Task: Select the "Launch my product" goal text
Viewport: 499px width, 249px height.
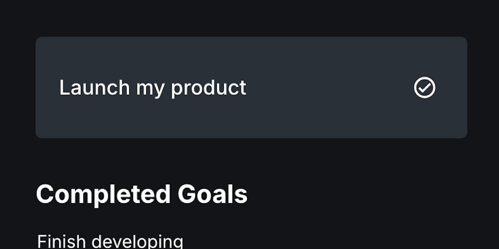Action: (153, 88)
